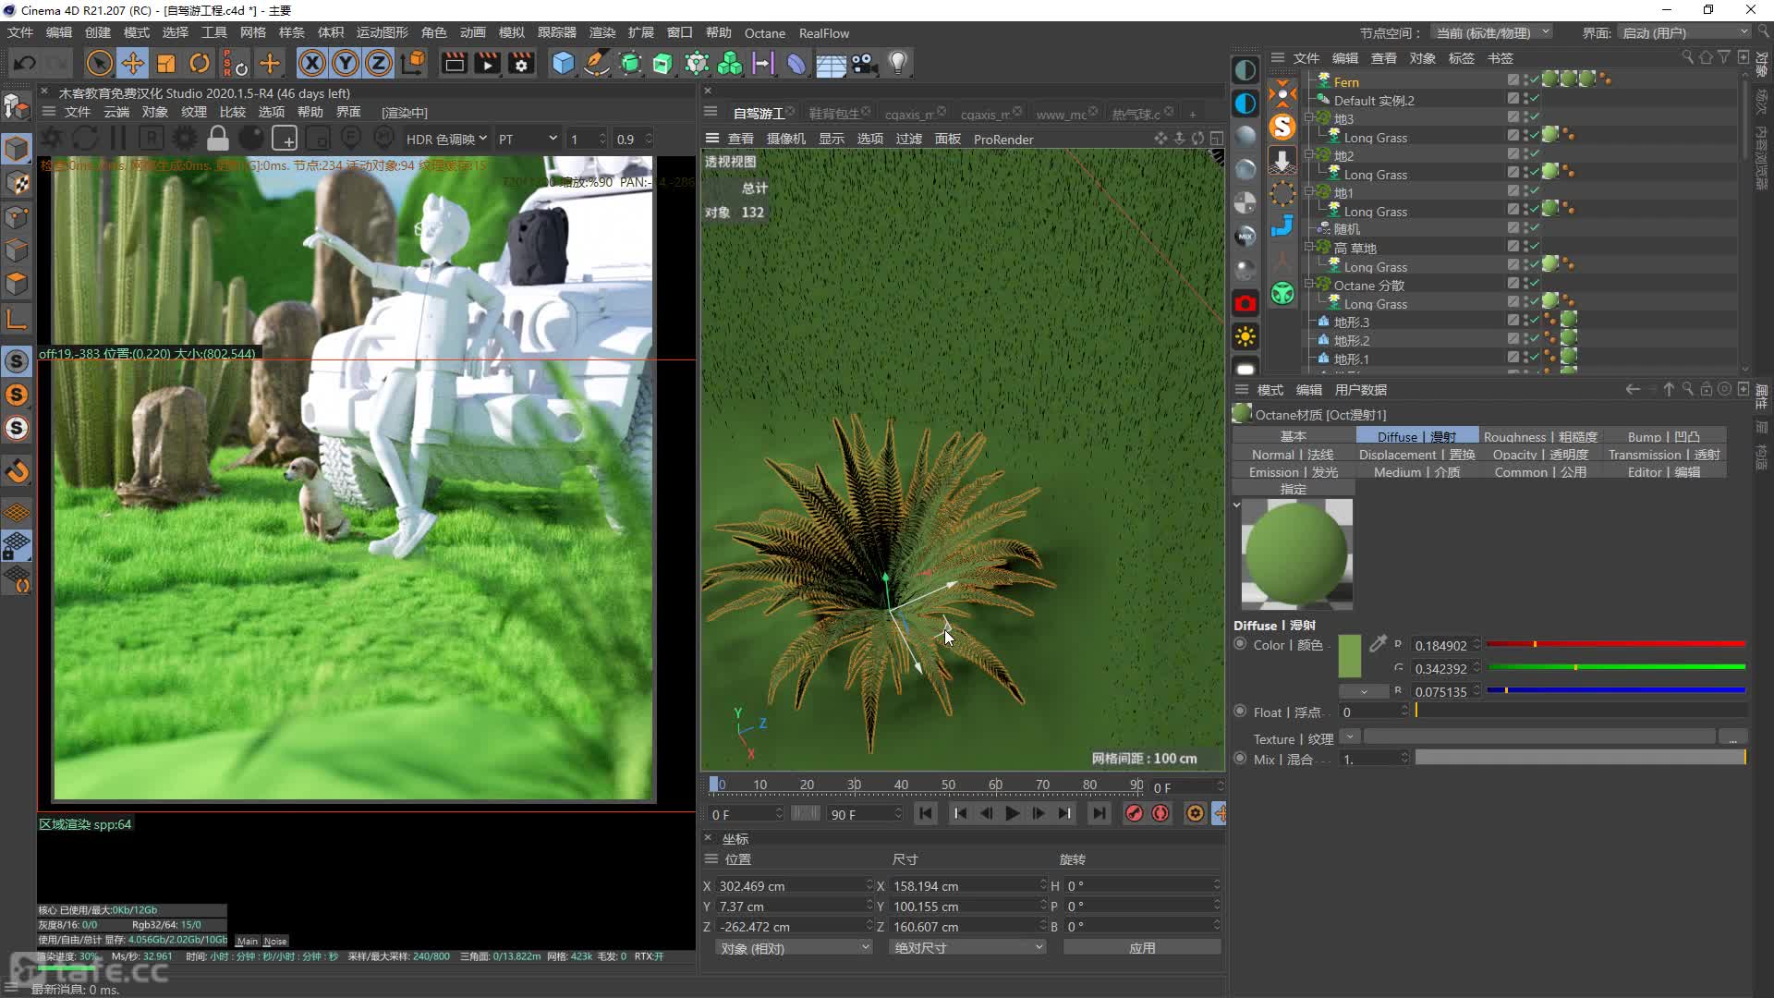The width and height of the screenshot is (1774, 998).
Task: Click the green diffuse color swatch
Action: [1349, 656]
